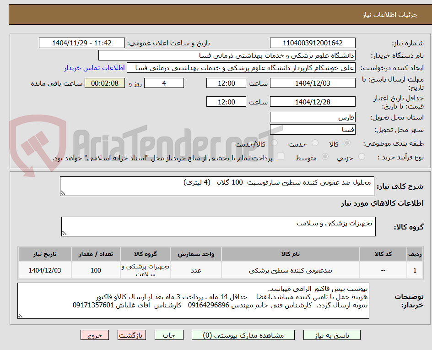Select the جزیی purchase type radio
Screen dimensions: 432x350
pyautogui.click(x=362, y=157)
